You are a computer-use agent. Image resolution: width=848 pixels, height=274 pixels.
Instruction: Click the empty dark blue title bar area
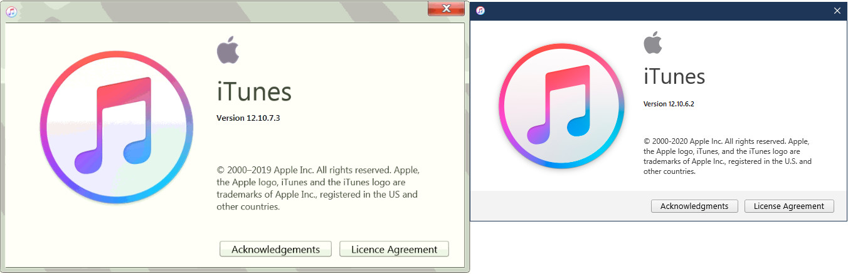click(x=659, y=11)
